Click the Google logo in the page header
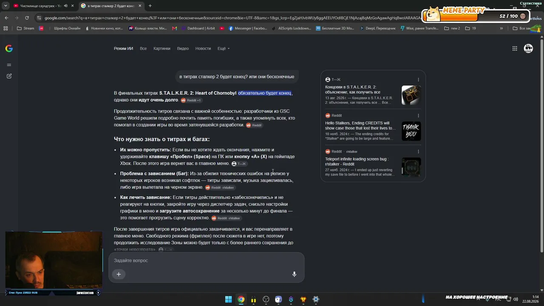The height and width of the screenshot is (306, 544). [x=9, y=48]
